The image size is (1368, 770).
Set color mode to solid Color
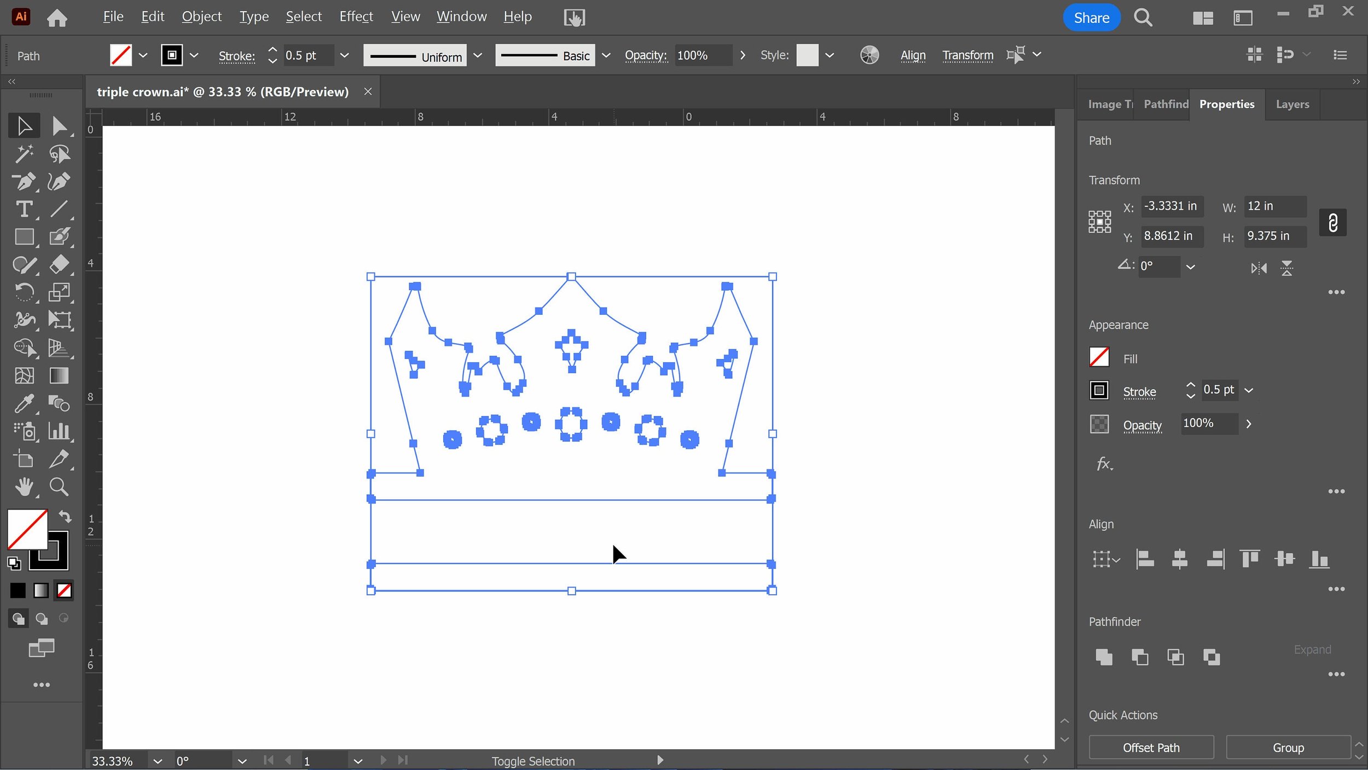pos(18,590)
